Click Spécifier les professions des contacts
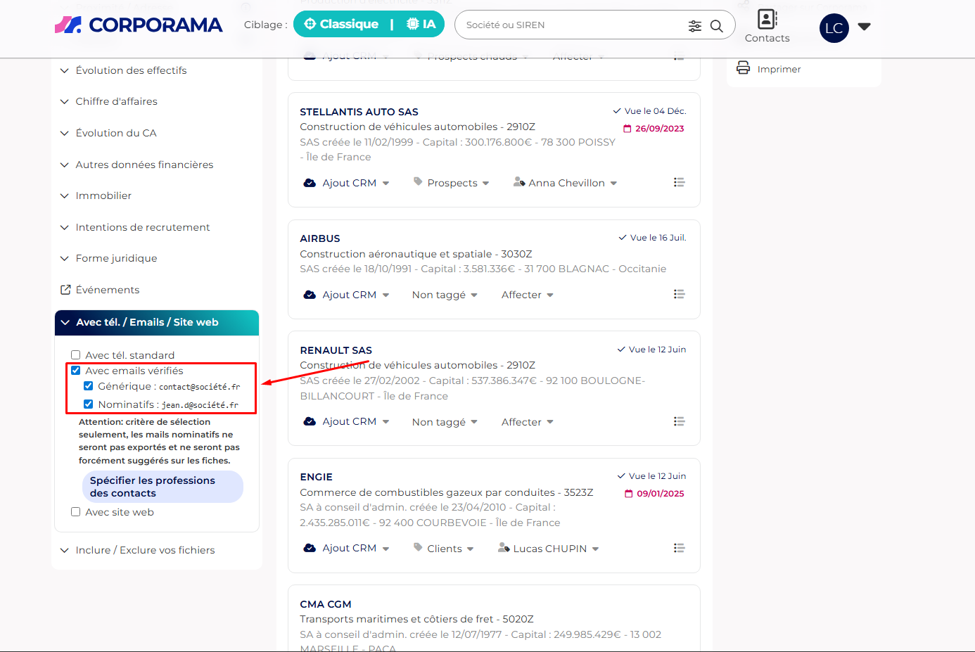Image resolution: width=975 pixels, height=652 pixels. tap(162, 487)
